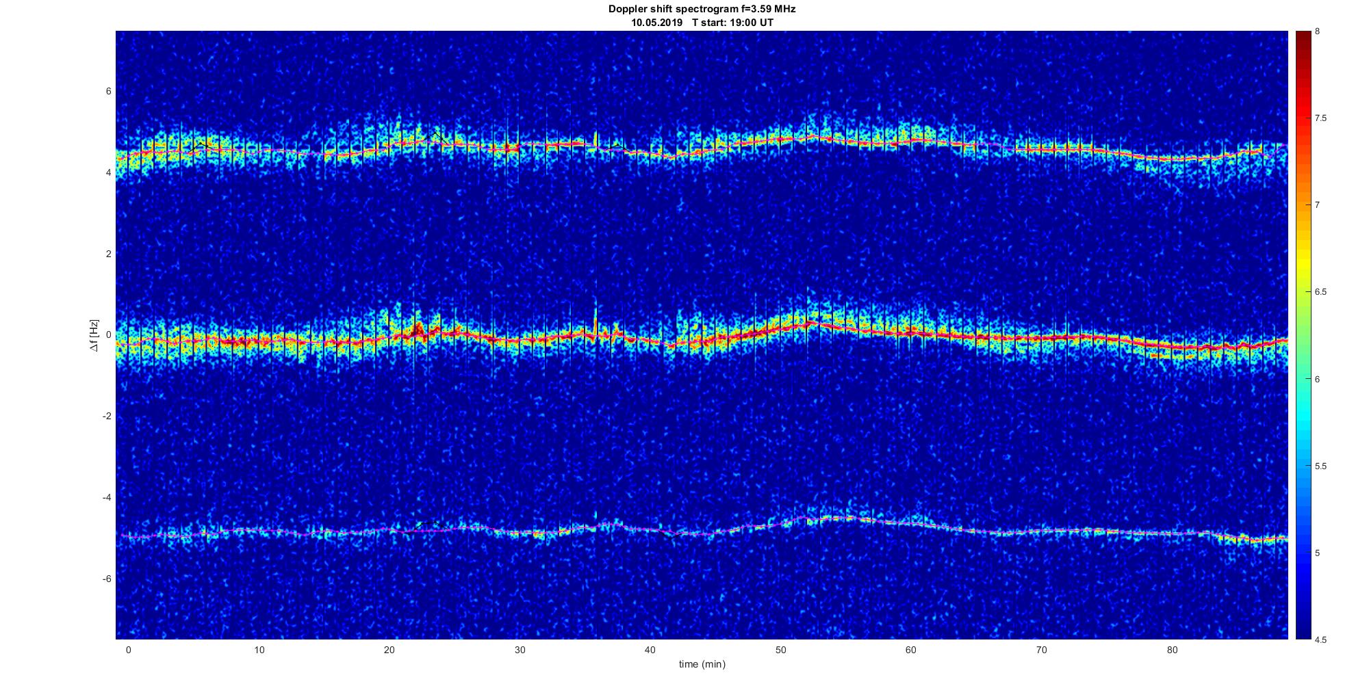Click the x-axis label "time (min)"

pyautogui.click(x=702, y=664)
